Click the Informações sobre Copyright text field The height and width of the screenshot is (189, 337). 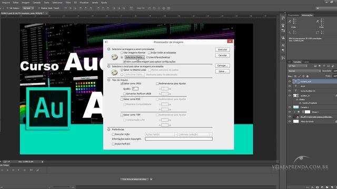tap(179, 139)
